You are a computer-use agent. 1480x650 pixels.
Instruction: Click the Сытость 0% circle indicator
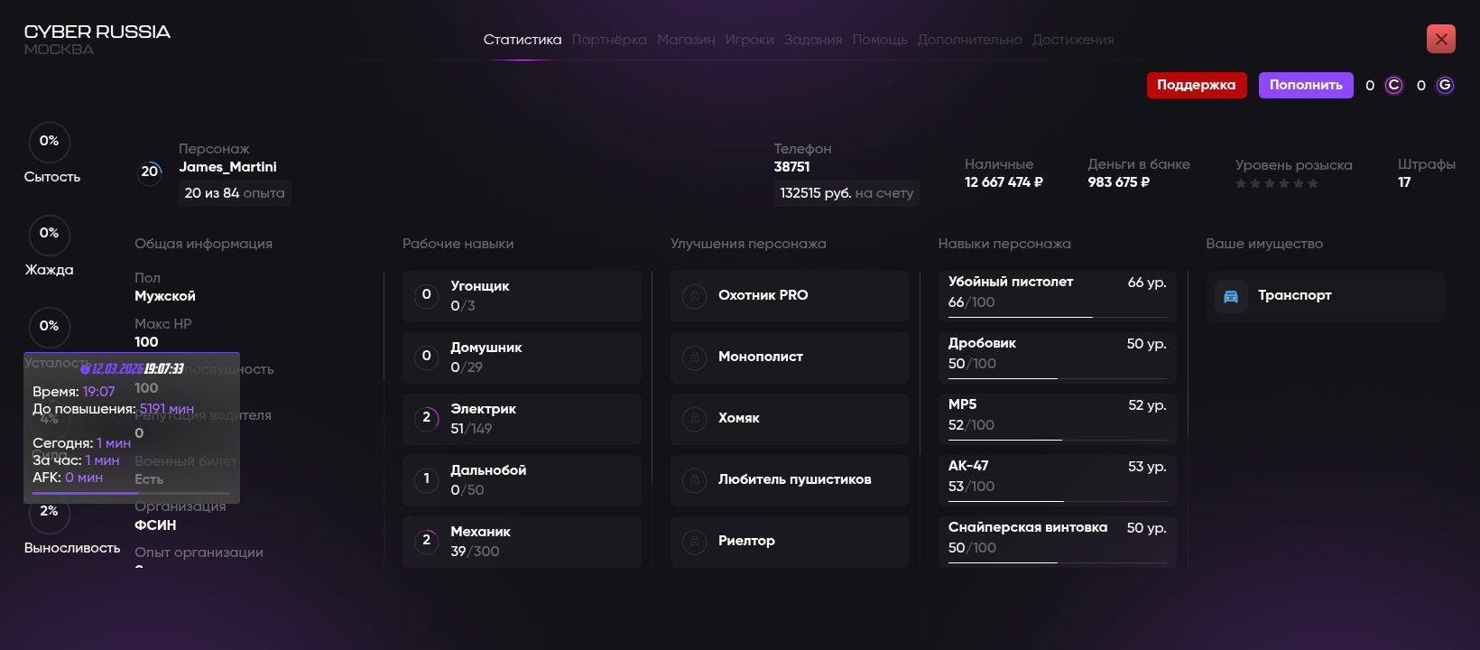[49, 142]
